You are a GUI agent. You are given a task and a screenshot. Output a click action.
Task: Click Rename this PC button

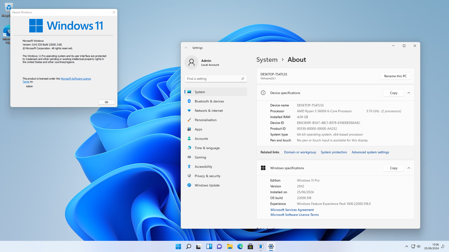[x=395, y=76]
